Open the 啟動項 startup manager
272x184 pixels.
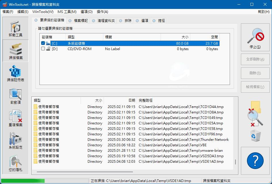[x=15, y=96]
